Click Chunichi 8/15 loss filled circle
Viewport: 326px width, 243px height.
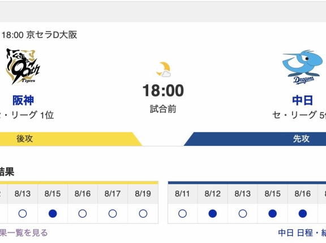click(x=273, y=214)
